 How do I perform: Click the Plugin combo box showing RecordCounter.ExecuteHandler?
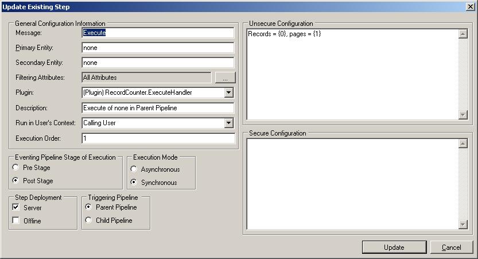pos(158,92)
